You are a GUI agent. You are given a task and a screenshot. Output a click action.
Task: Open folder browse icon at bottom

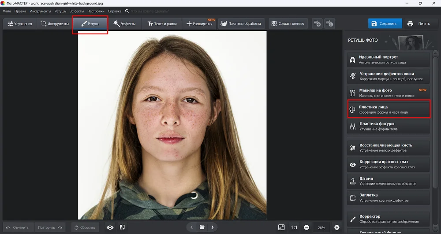202,227
